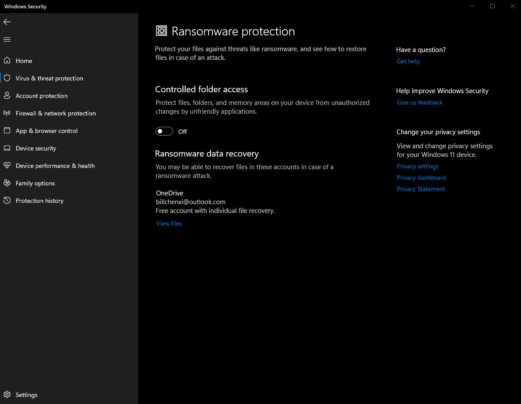Click the Device performance heart icon

tap(7, 165)
